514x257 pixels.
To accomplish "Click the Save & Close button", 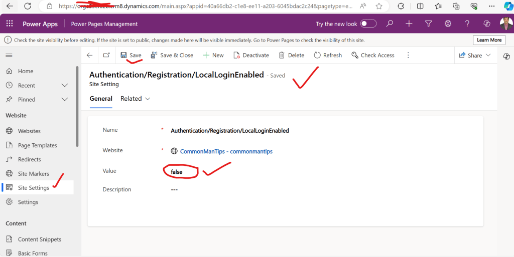I will pyautogui.click(x=172, y=55).
